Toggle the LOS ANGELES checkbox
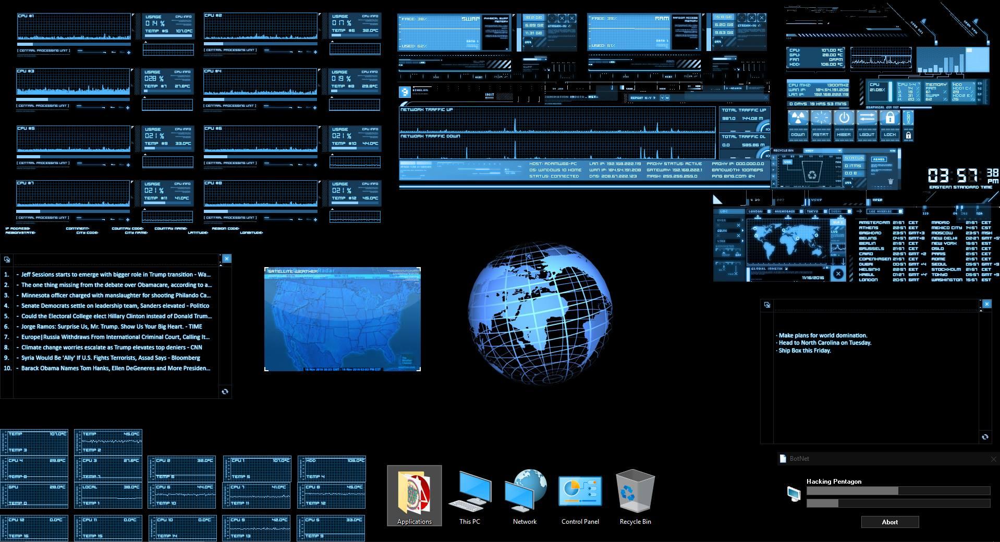Image resolution: width=1000 pixels, height=542 pixels. [900, 211]
